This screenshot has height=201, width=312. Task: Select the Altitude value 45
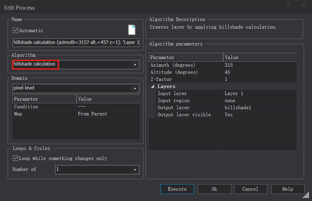coord(260,72)
